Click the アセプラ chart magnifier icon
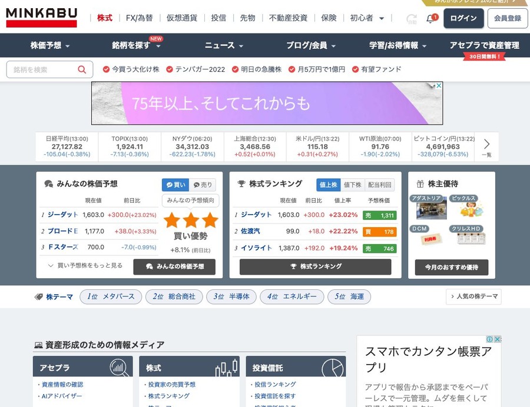 [119, 368]
